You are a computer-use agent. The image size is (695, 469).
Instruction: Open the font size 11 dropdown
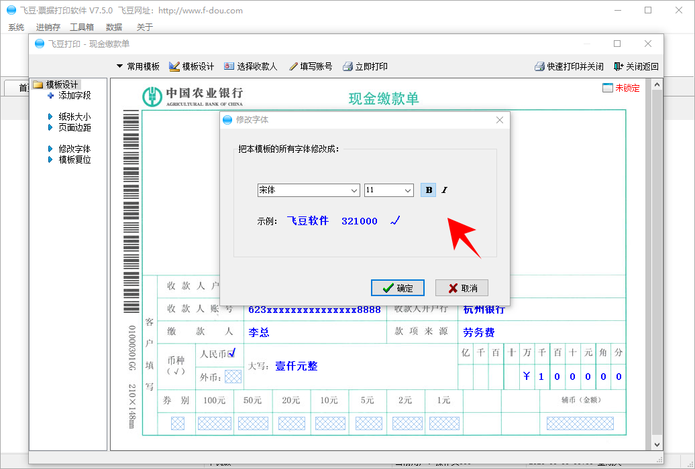pos(408,190)
